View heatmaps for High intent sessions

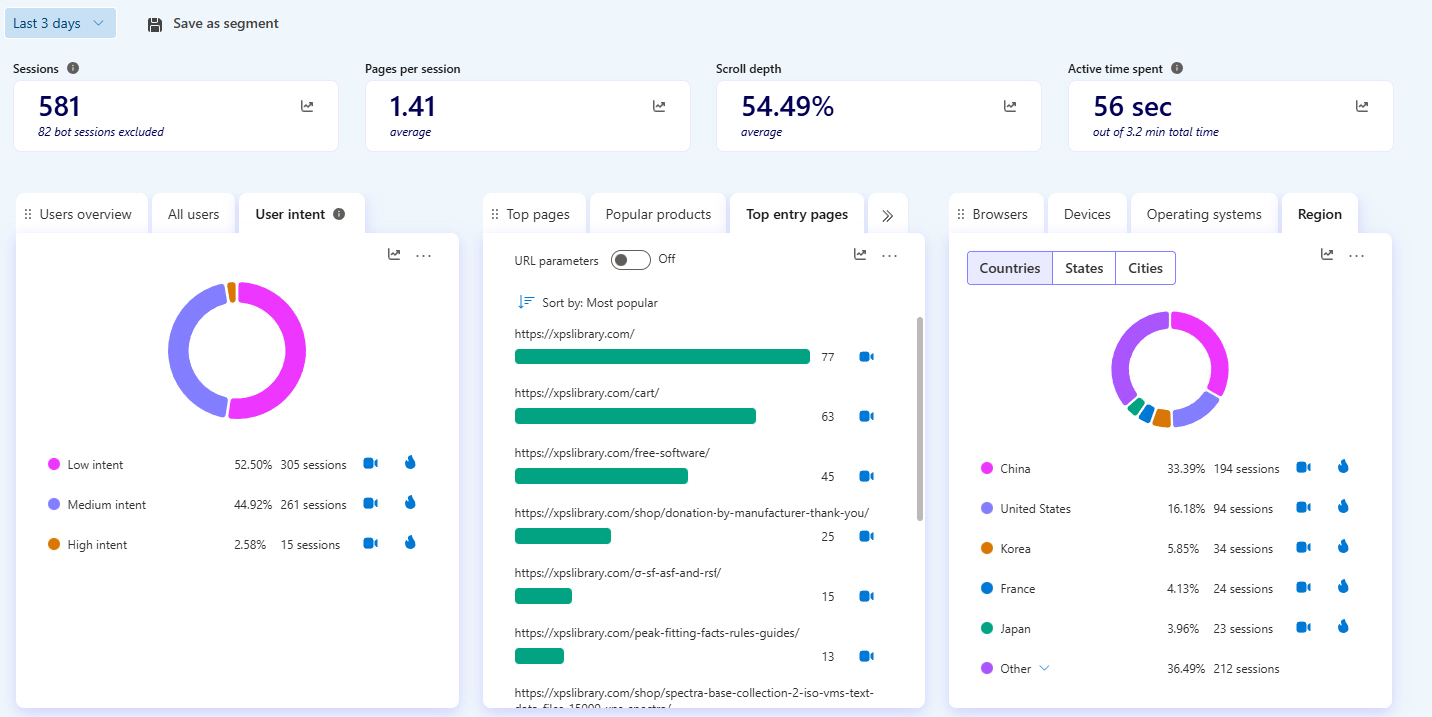click(410, 543)
